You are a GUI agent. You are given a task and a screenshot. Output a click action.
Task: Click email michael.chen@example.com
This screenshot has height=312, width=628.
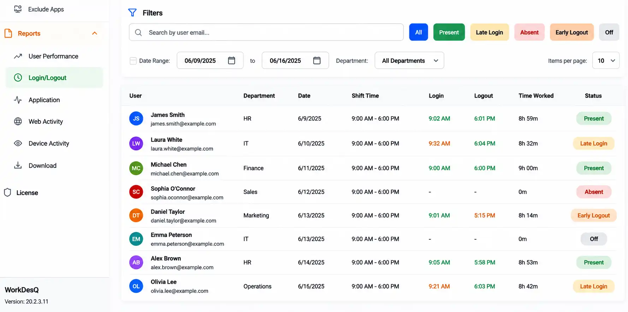185,173
